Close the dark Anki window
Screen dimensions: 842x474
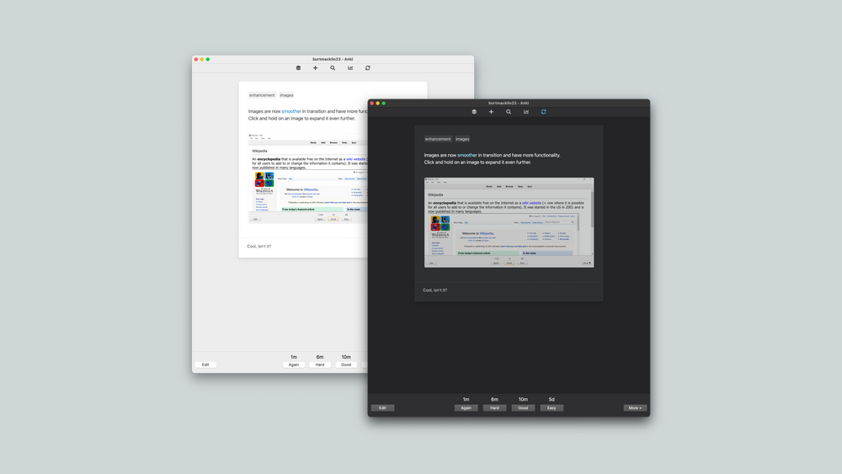tap(371, 103)
